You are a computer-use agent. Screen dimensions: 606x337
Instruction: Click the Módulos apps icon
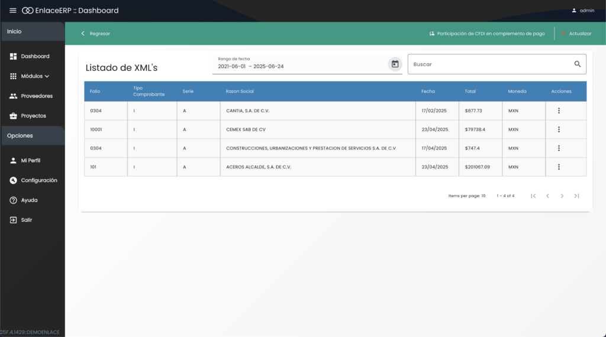(13, 76)
